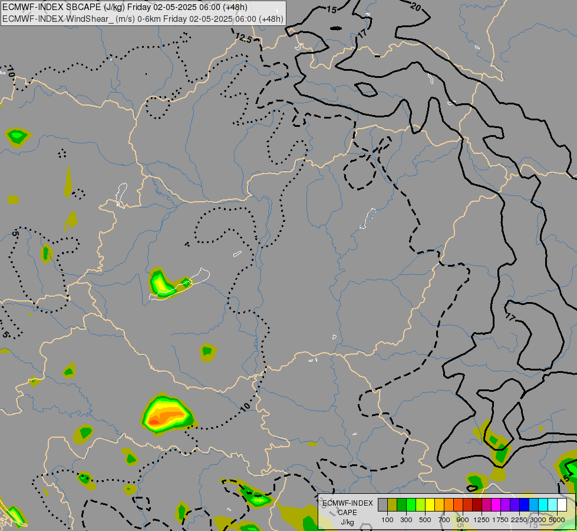Click the 5000 tick label in legend
This screenshot has height=531, width=577.
click(x=557, y=520)
